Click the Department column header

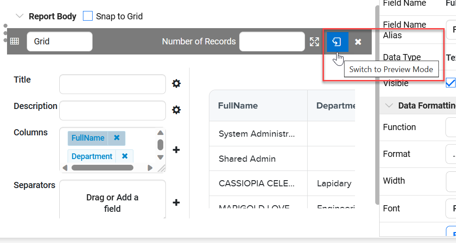pyautogui.click(x=331, y=105)
